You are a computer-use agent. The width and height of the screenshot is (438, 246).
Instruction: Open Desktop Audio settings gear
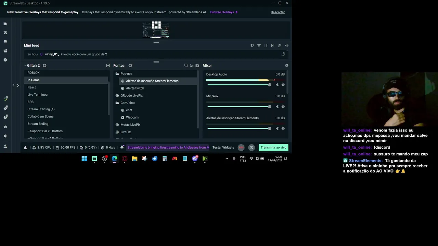pyautogui.click(x=283, y=85)
